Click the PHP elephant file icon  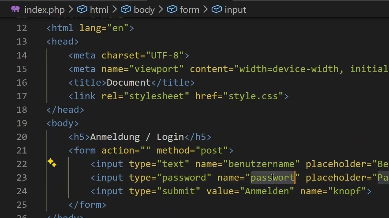pyautogui.click(x=15, y=9)
